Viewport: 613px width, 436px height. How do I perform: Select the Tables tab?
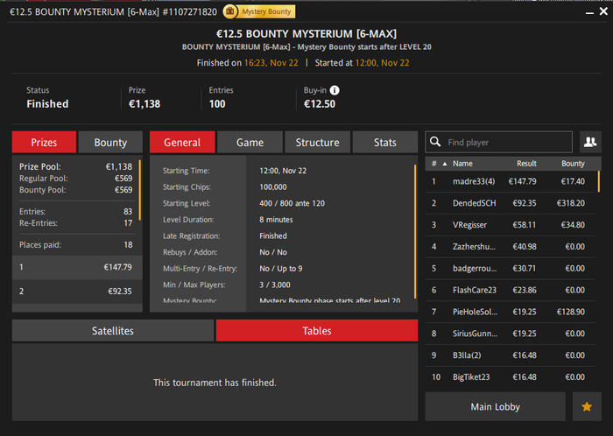point(317,331)
